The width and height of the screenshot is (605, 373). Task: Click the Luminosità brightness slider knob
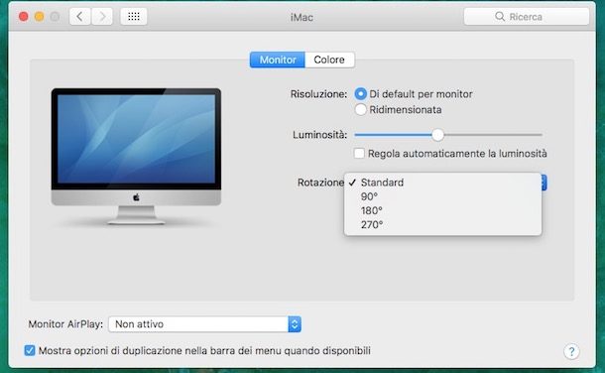(437, 135)
